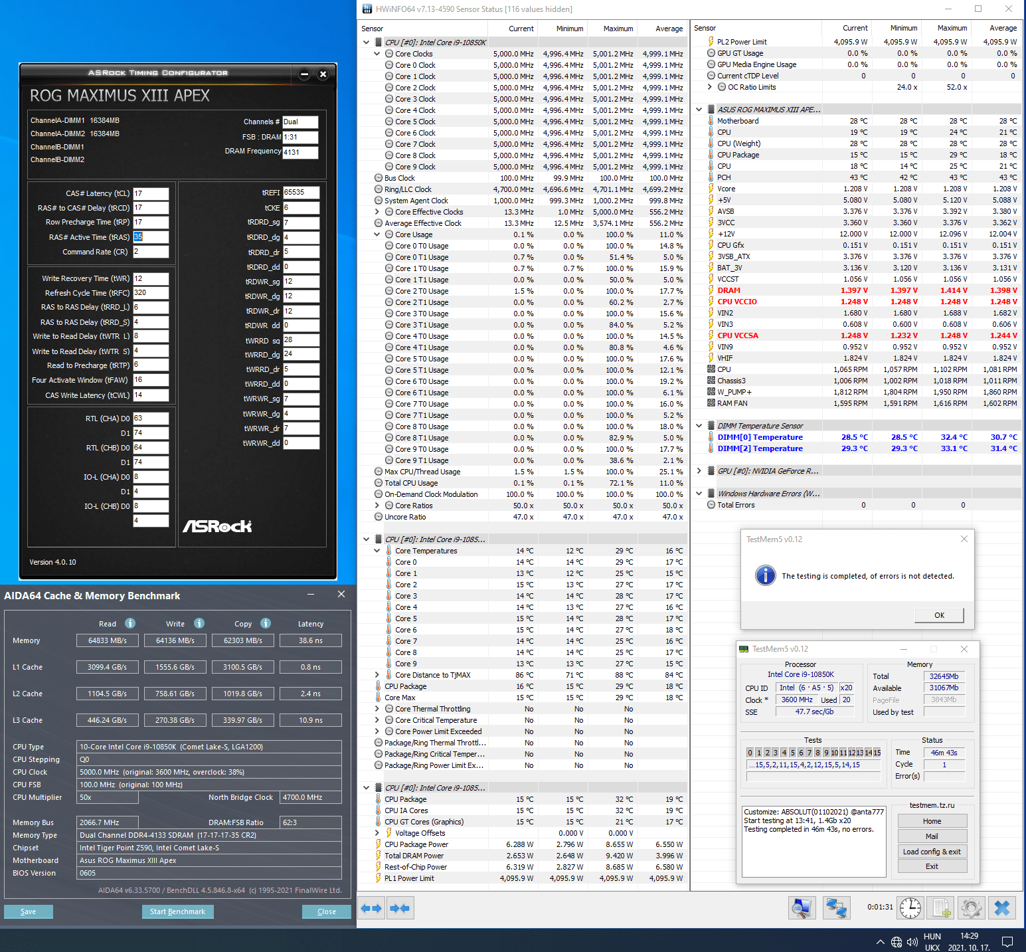Collapse Core Usage tree node
The image size is (1026, 952).
[377, 235]
